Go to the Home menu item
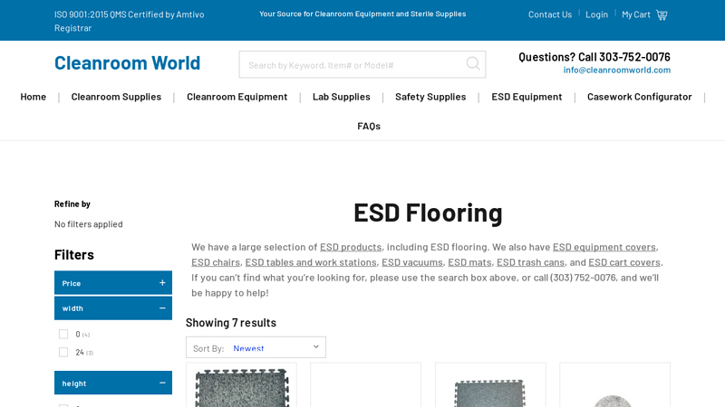The height and width of the screenshot is (407, 725). (x=34, y=97)
